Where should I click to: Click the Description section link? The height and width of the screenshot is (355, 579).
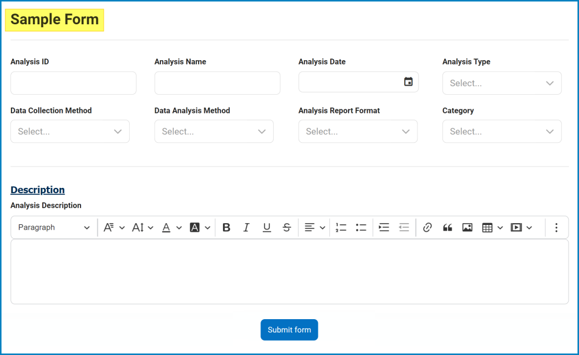[x=37, y=190]
